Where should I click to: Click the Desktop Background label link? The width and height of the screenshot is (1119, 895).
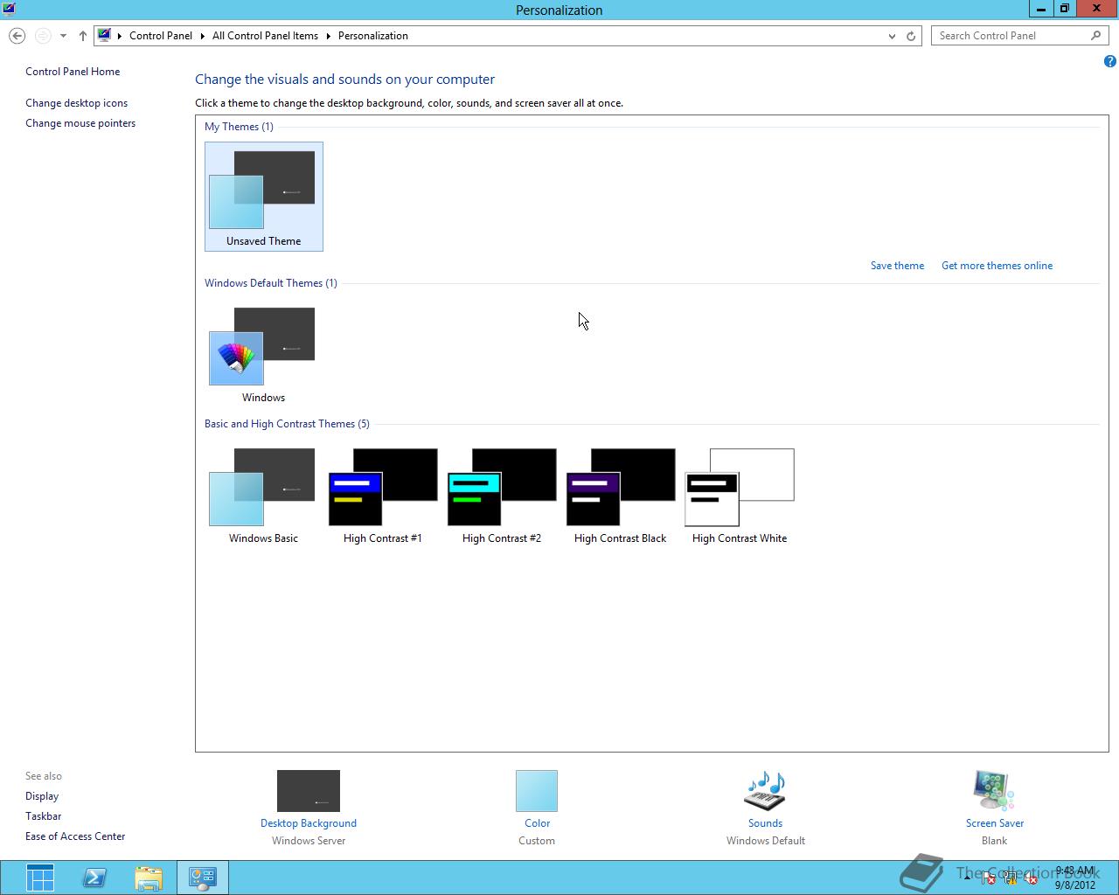pyautogui.click(x=309, y=823)
